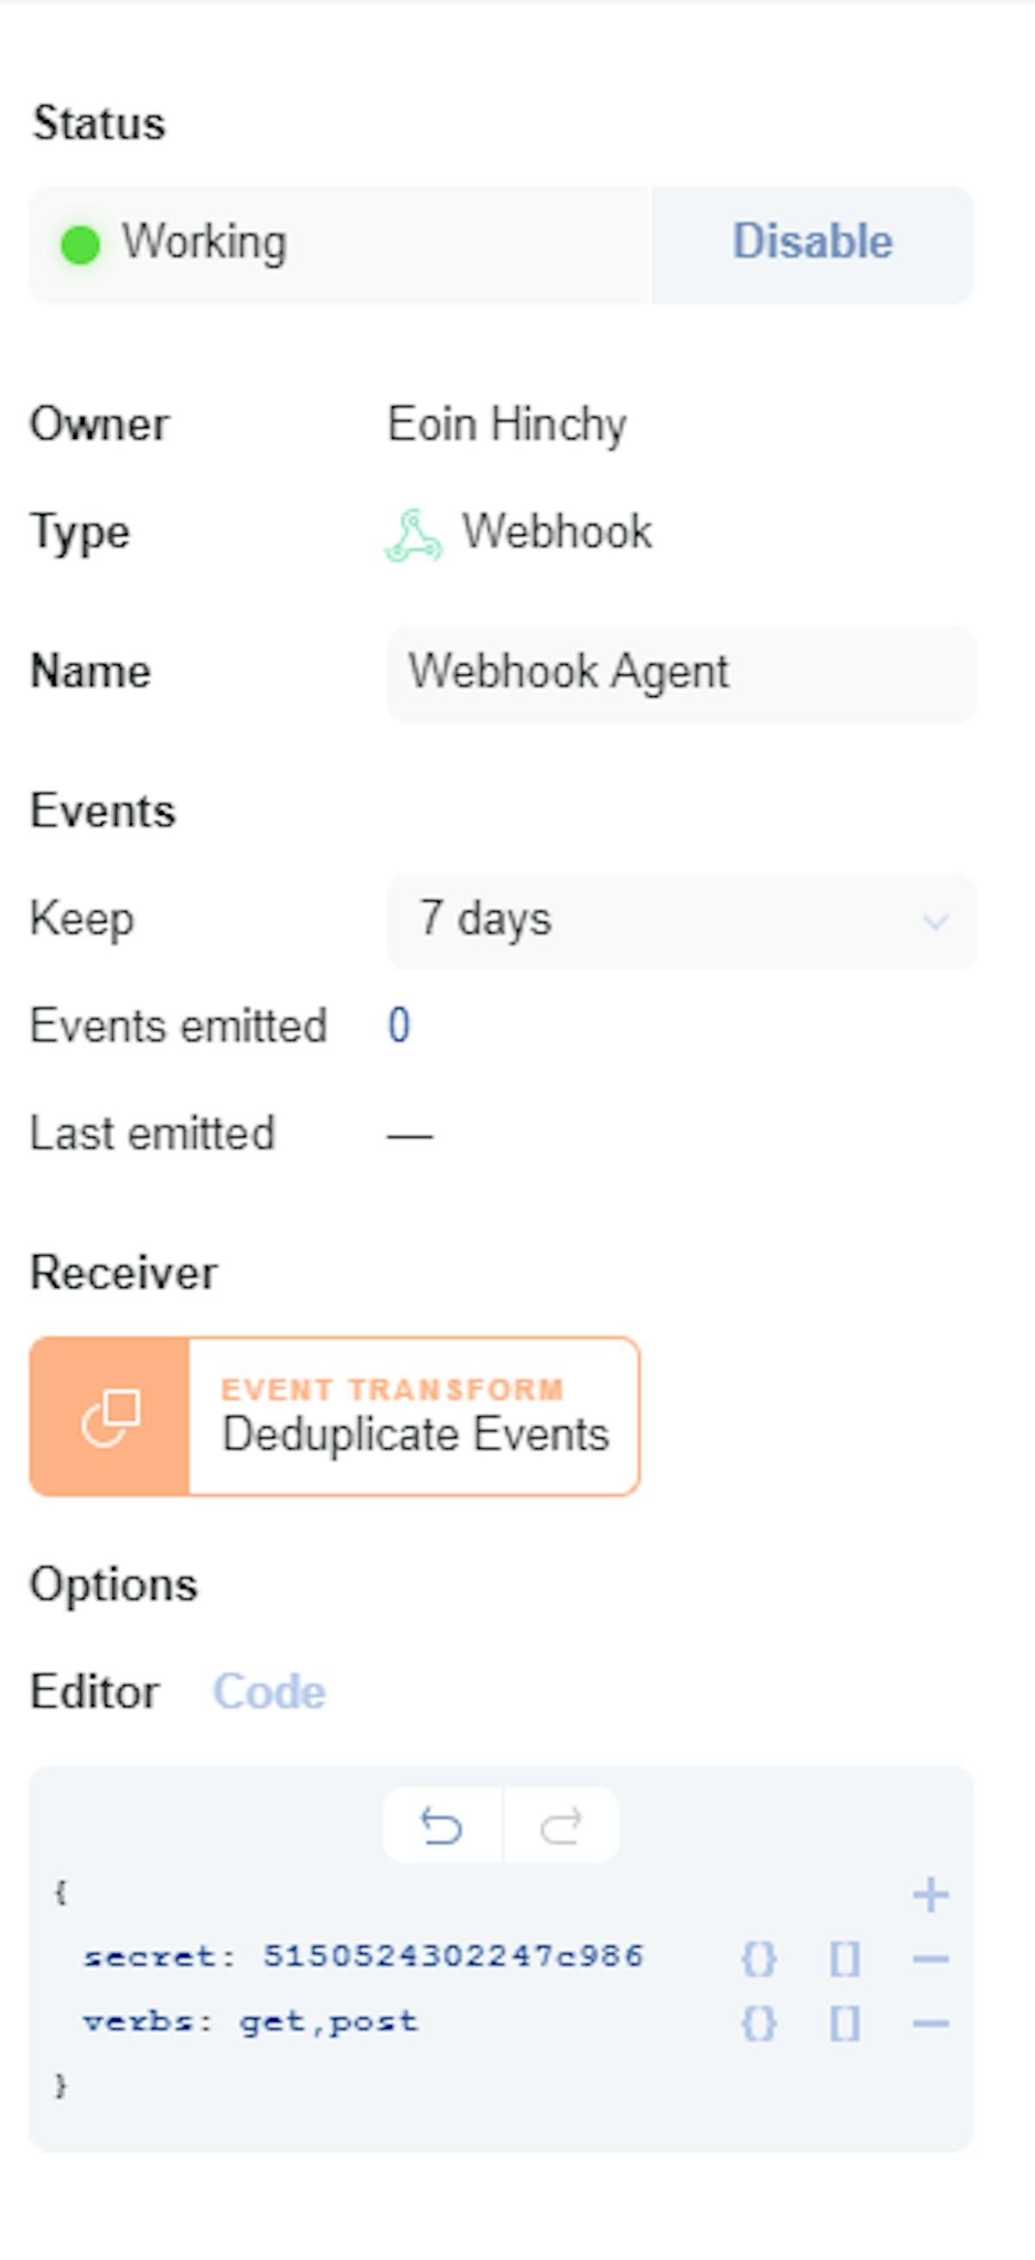The height and width of the screenshot is (2260, 1035).
Task: Click the orange Deduplicate Events receiver icon
Action: [x=110, y=1416]
